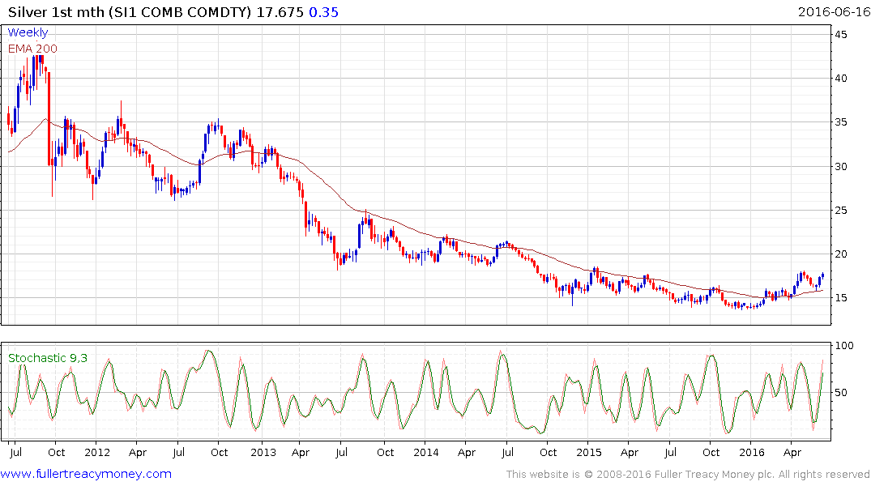
Task: Click the www.fullertreacymoney.com link
Action: [86, 474]
